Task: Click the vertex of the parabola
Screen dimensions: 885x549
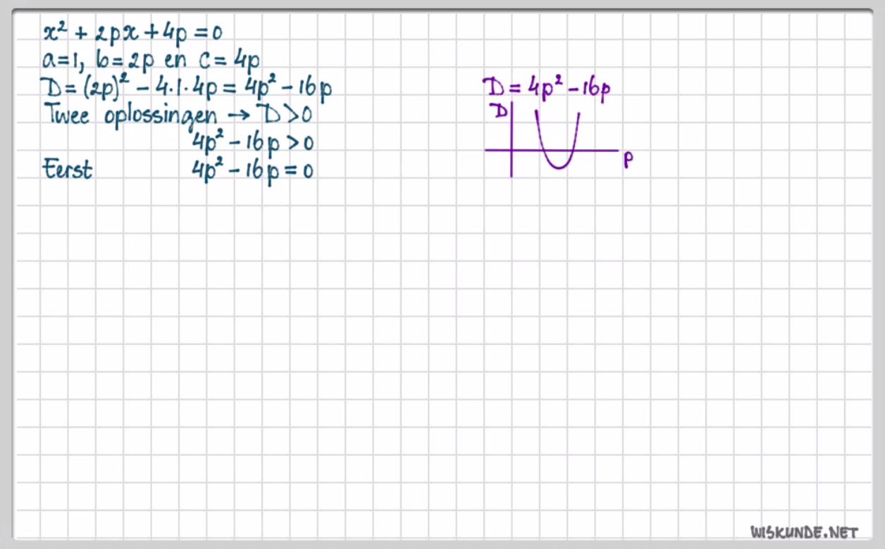Action: [x=557, y=168]
